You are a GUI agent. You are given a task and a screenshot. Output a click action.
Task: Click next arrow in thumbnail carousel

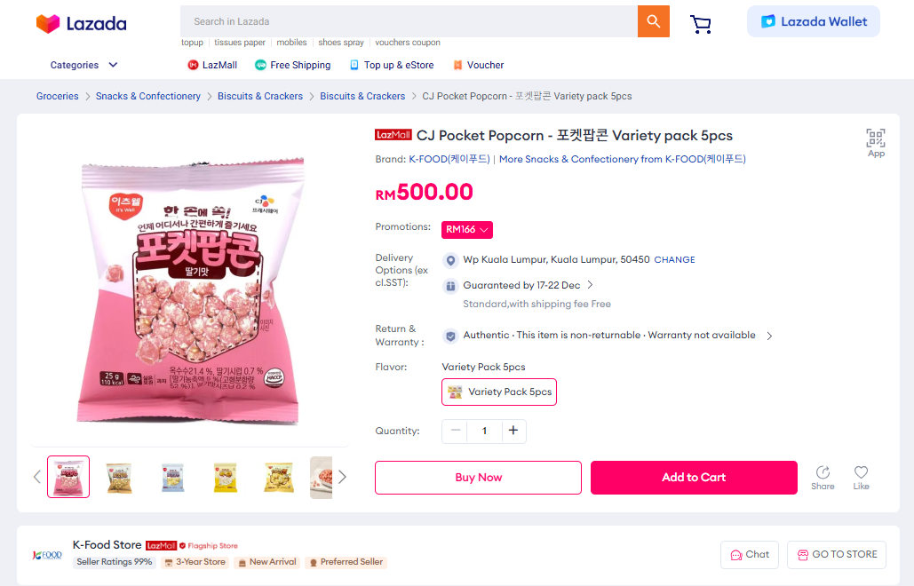click(342, 477)
